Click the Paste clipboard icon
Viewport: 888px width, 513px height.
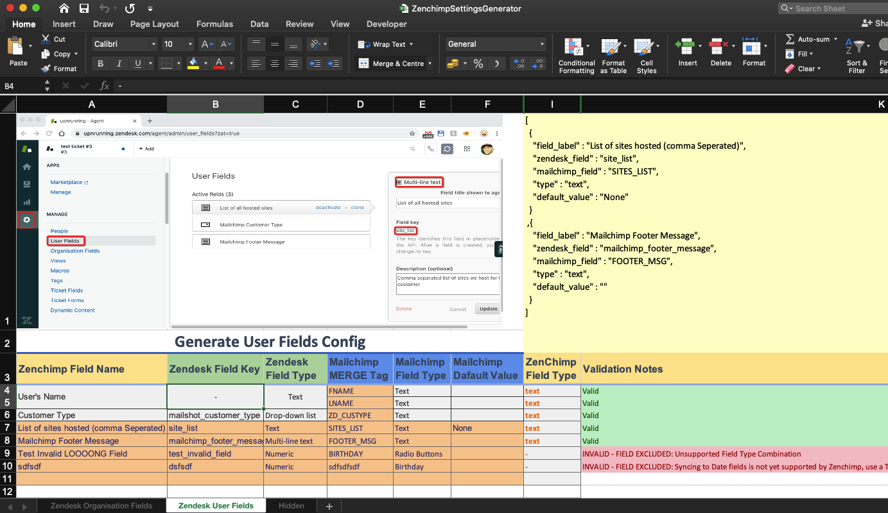click(15, 46)
